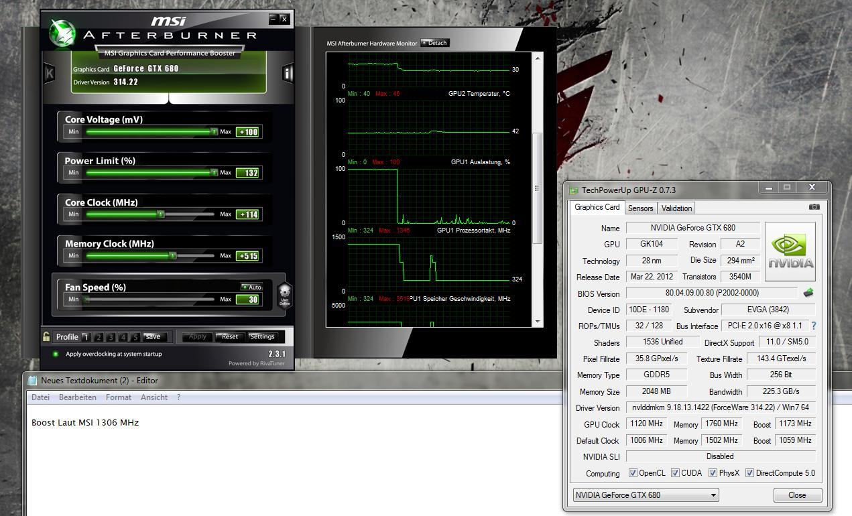The image size is (852, 516).
Task: Uncheck the DirectCompute 5.0 checkbox
Action: [749, 473]
